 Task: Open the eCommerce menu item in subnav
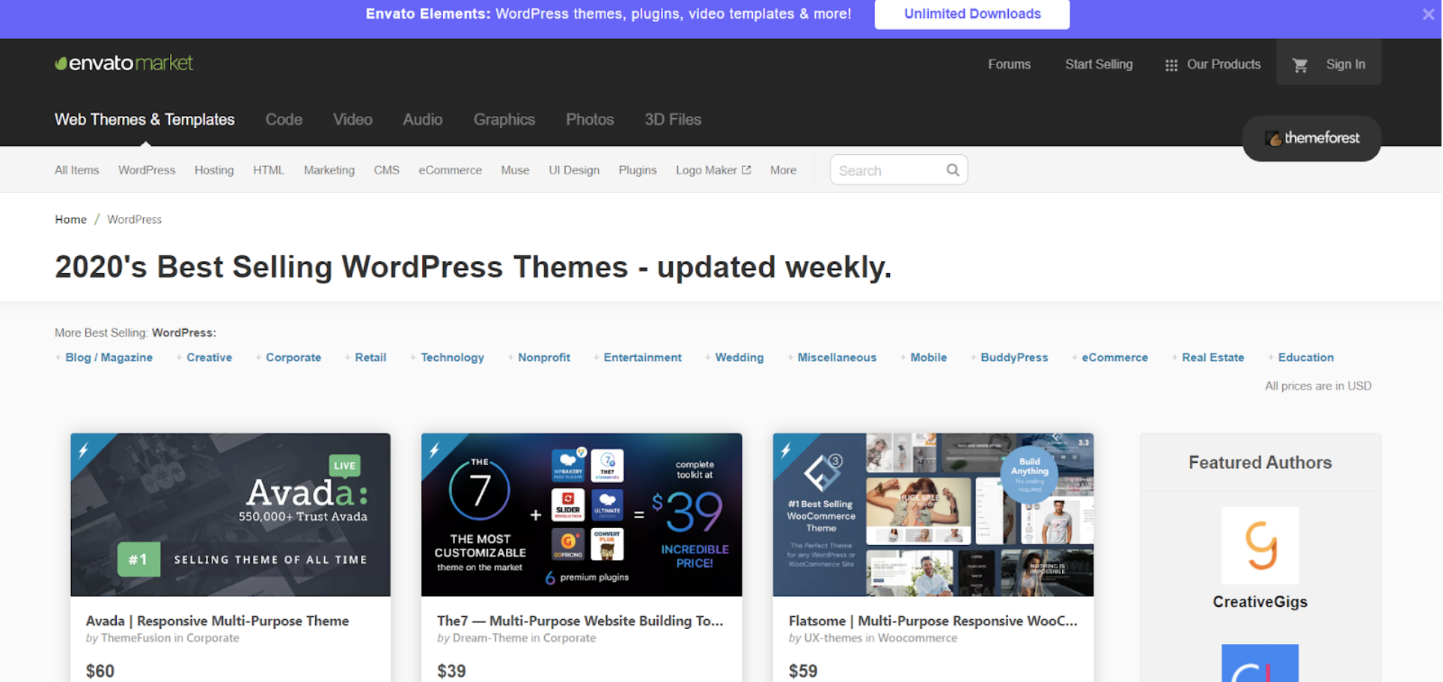(x=450, y=170)
